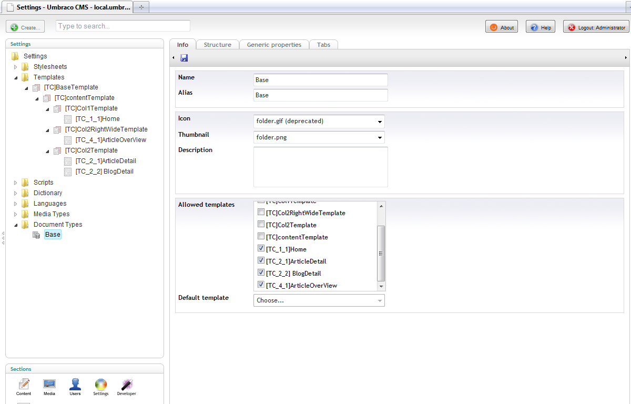This screenshot has width=631, height=404.
Task: Select the [TC_2_1]ArticleDetail tree item
Action: (x=106, y=161)
